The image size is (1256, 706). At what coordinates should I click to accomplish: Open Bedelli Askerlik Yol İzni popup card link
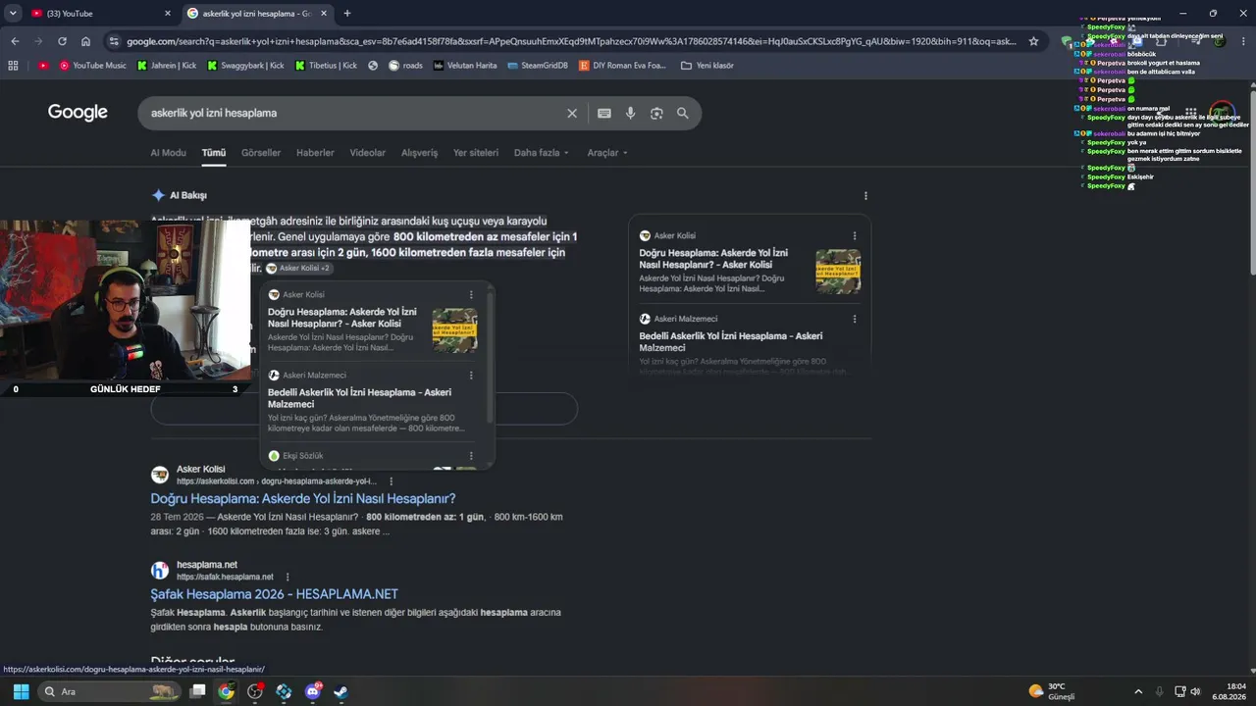(360, 398)
